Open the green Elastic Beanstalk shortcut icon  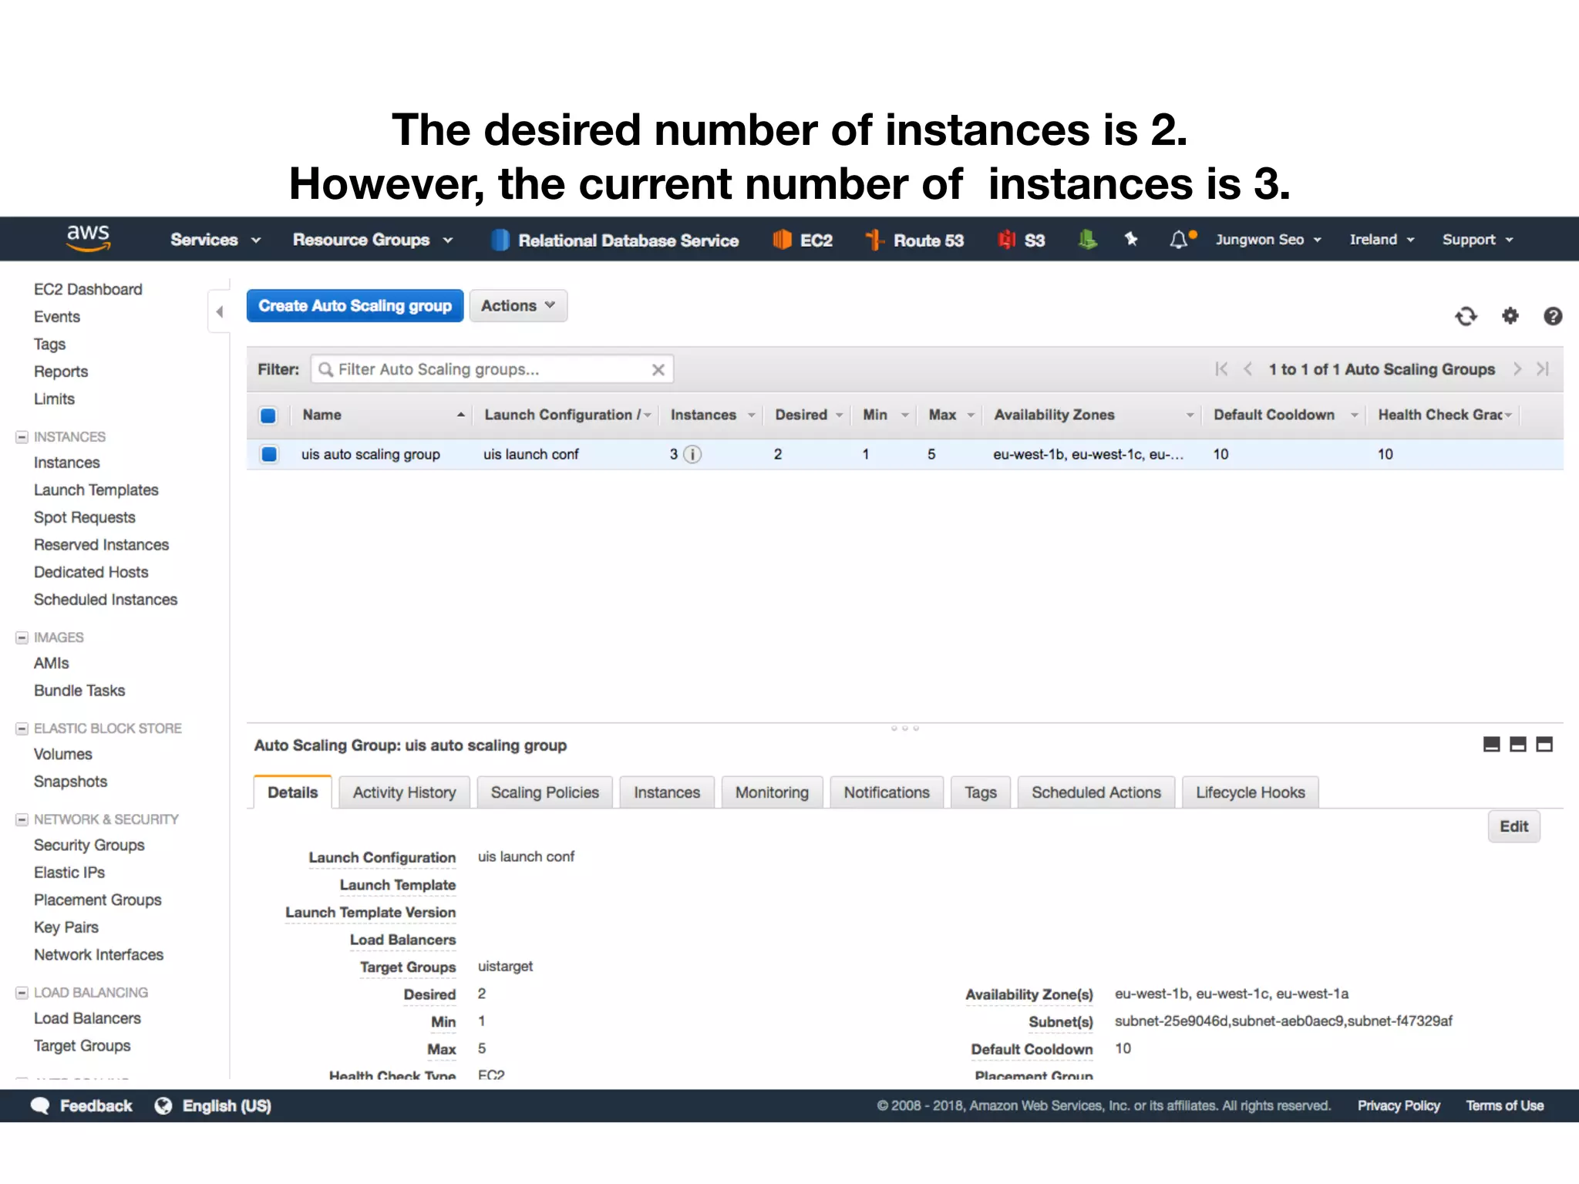click(x=1087, y=240)
